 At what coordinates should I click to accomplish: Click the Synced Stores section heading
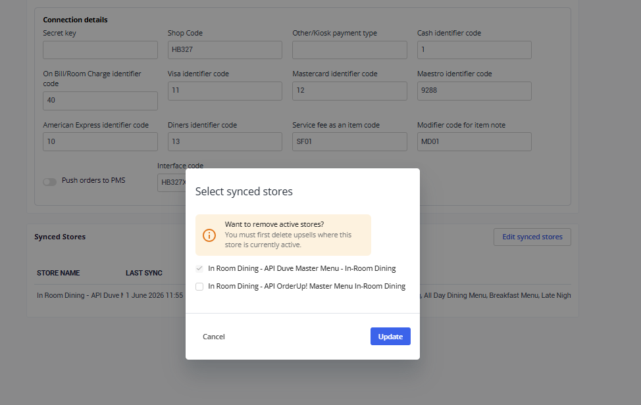(60, 237)
